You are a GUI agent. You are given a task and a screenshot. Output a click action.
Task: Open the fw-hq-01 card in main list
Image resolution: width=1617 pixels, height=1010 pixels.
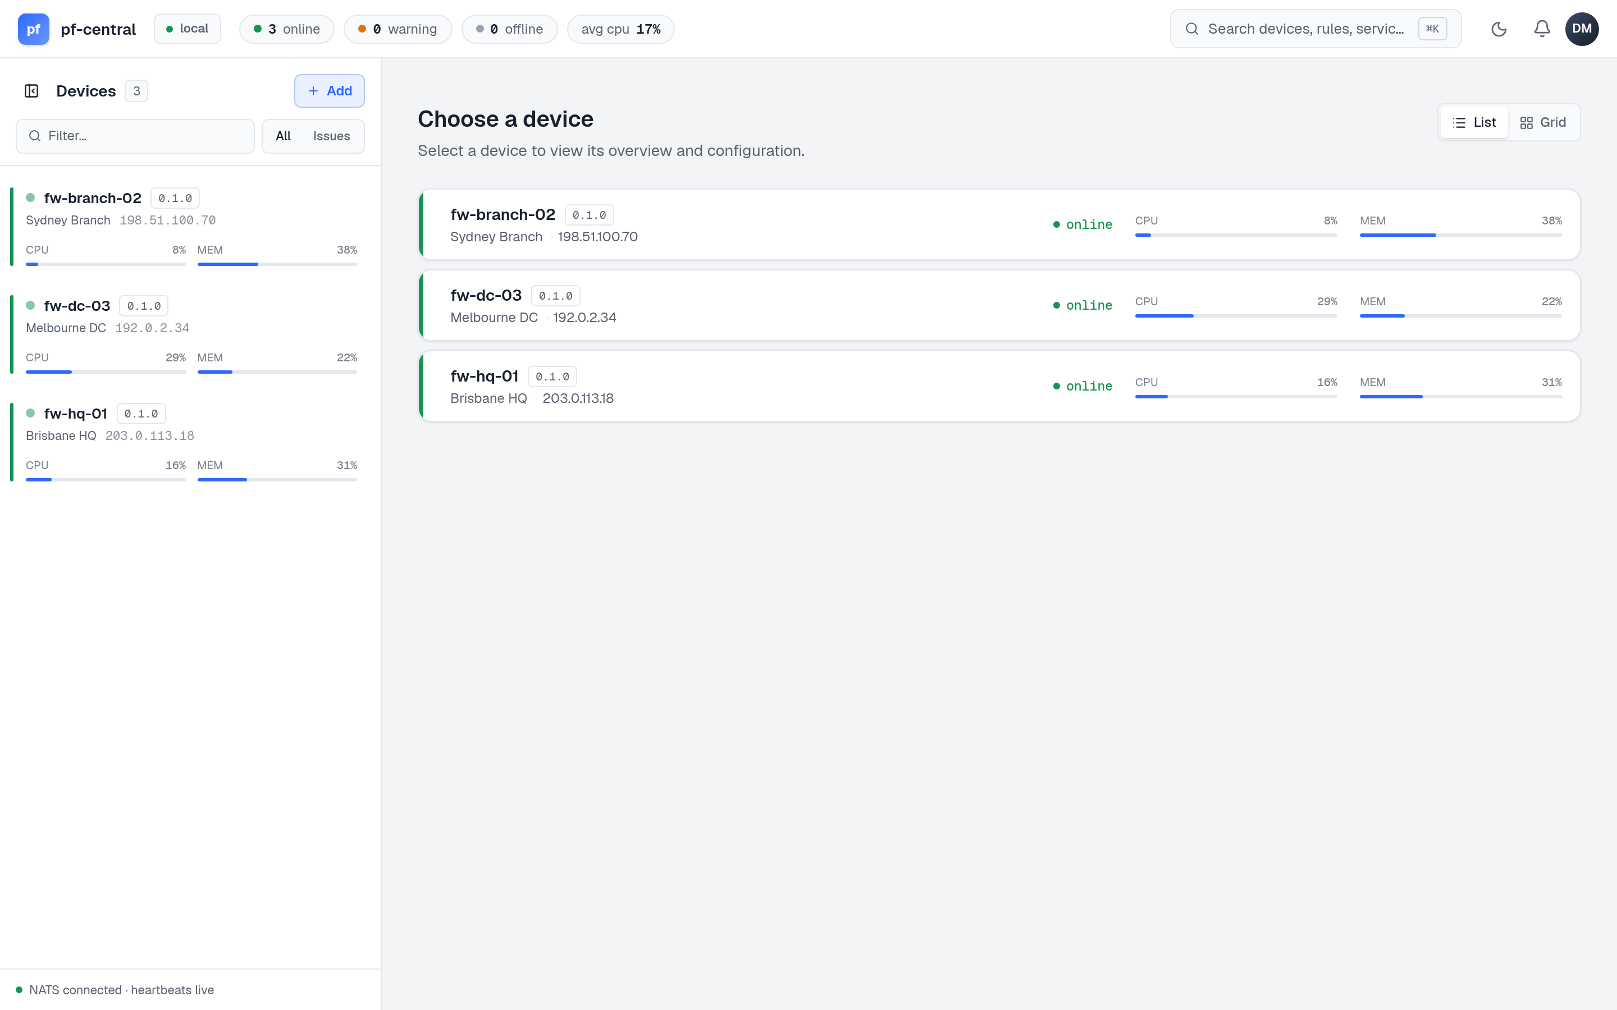pos(999,386)
